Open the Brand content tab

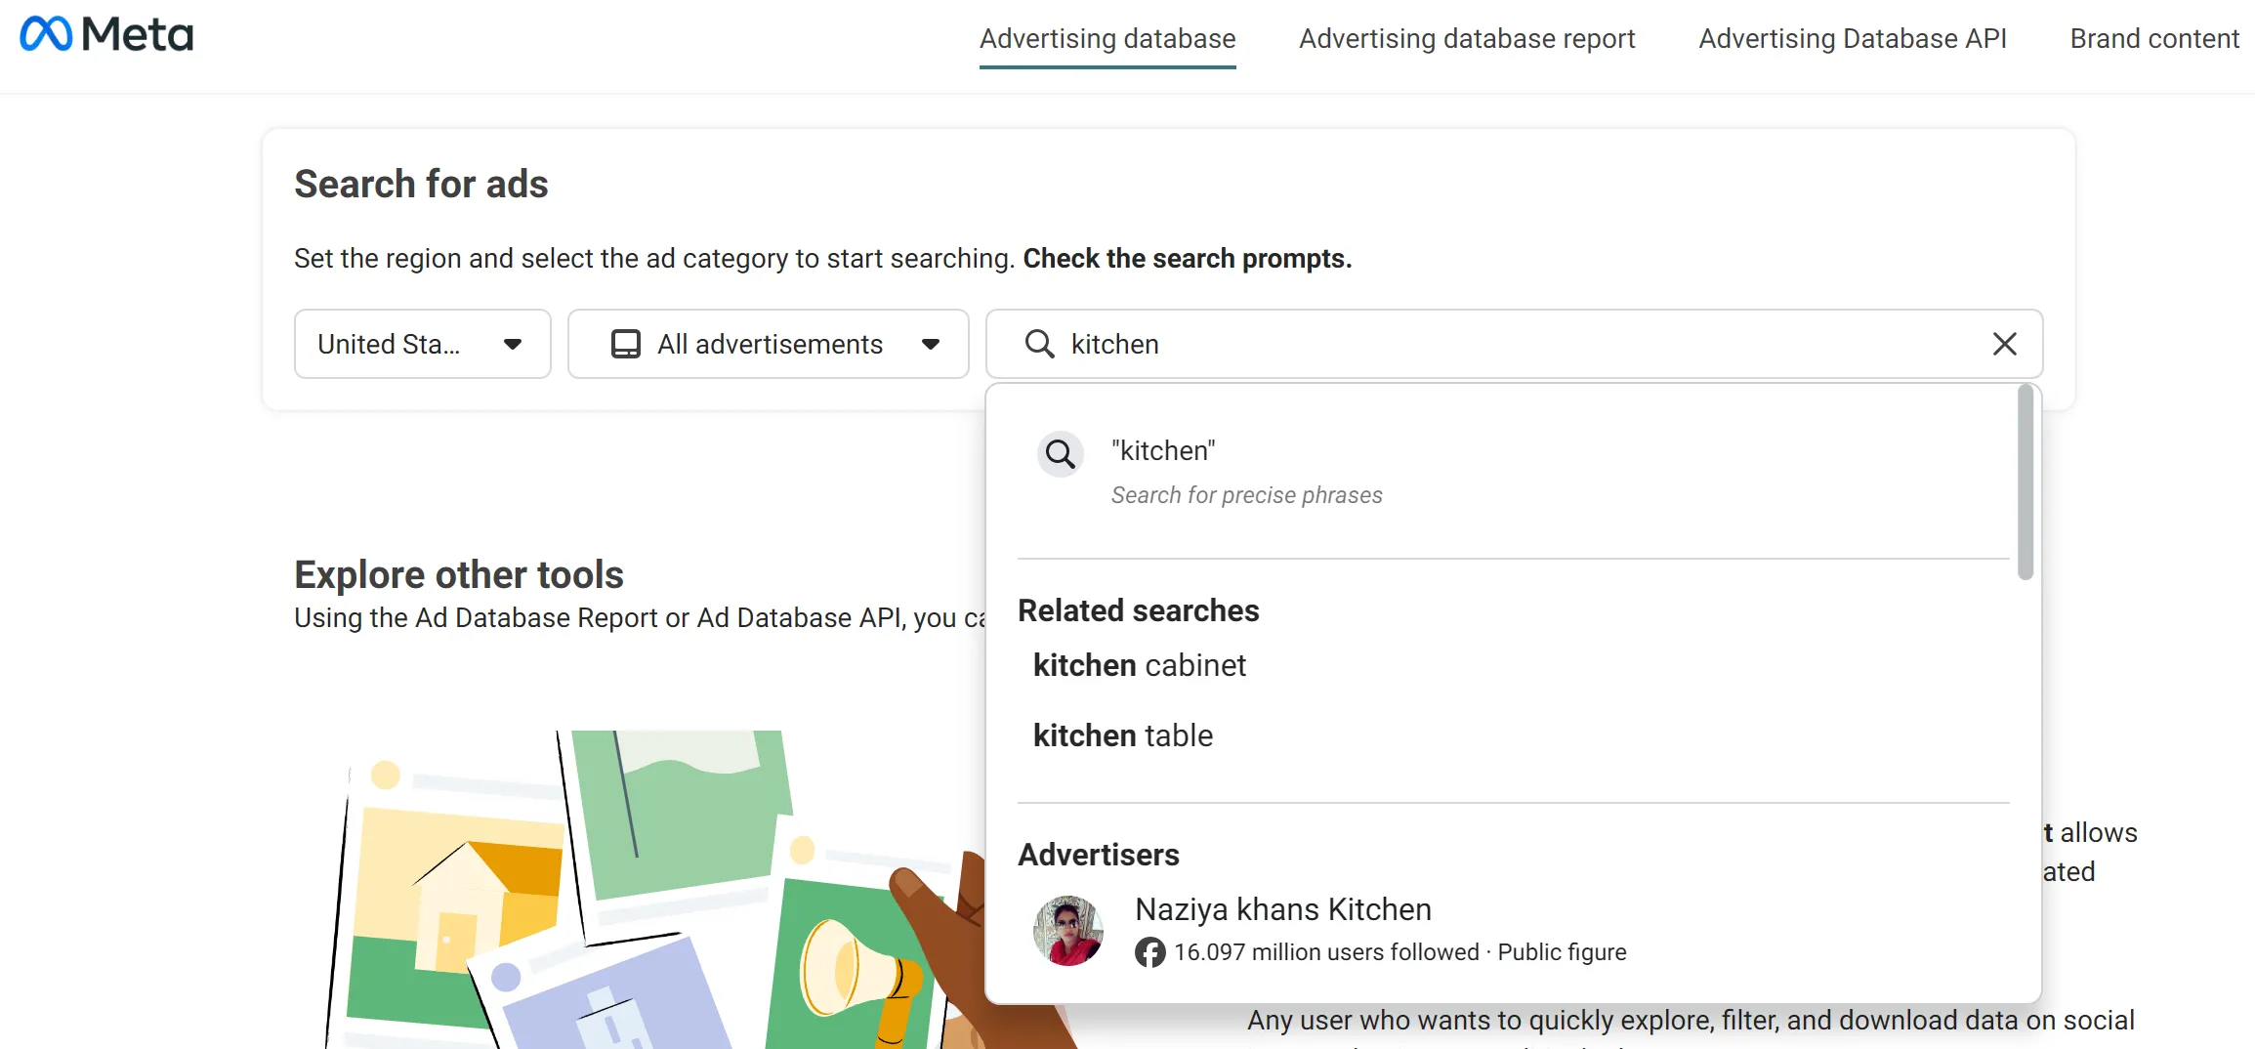tap(2154, 39)
